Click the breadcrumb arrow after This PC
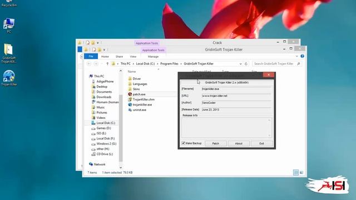The width and height of the screenshot is (356, 200). [x=133, y=64]
